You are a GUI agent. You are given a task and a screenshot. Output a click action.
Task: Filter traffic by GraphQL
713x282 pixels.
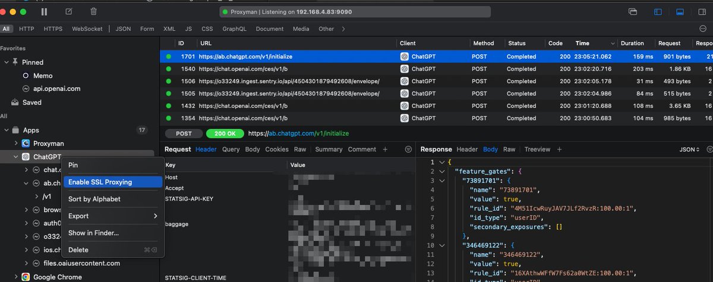click(234, 28)
